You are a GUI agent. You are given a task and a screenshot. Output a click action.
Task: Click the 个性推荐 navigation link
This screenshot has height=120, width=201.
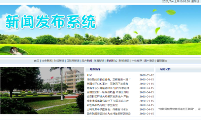coord(137,61)
